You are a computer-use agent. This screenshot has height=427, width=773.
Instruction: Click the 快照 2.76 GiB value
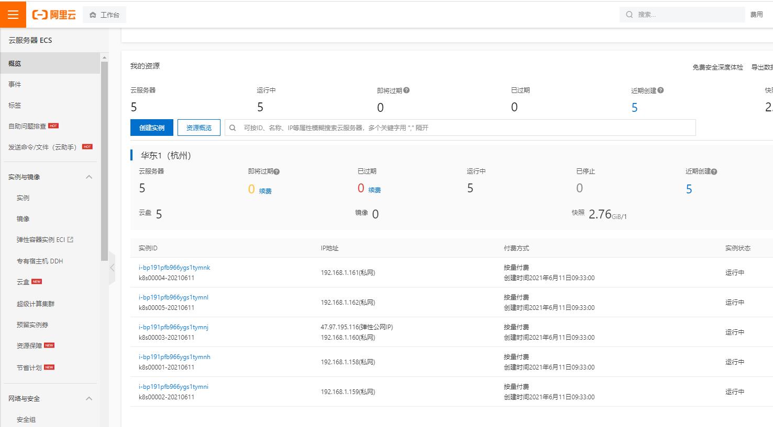608,214
